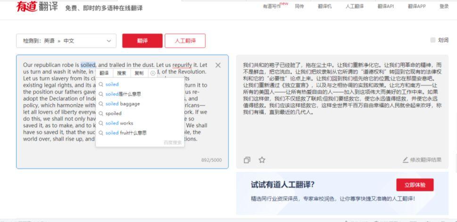Image resolution: width=457 pixels, height=222 pixels.
Task: Choose the 'soiled fruit什么意思' suggestion
Action: coord(140,133)
